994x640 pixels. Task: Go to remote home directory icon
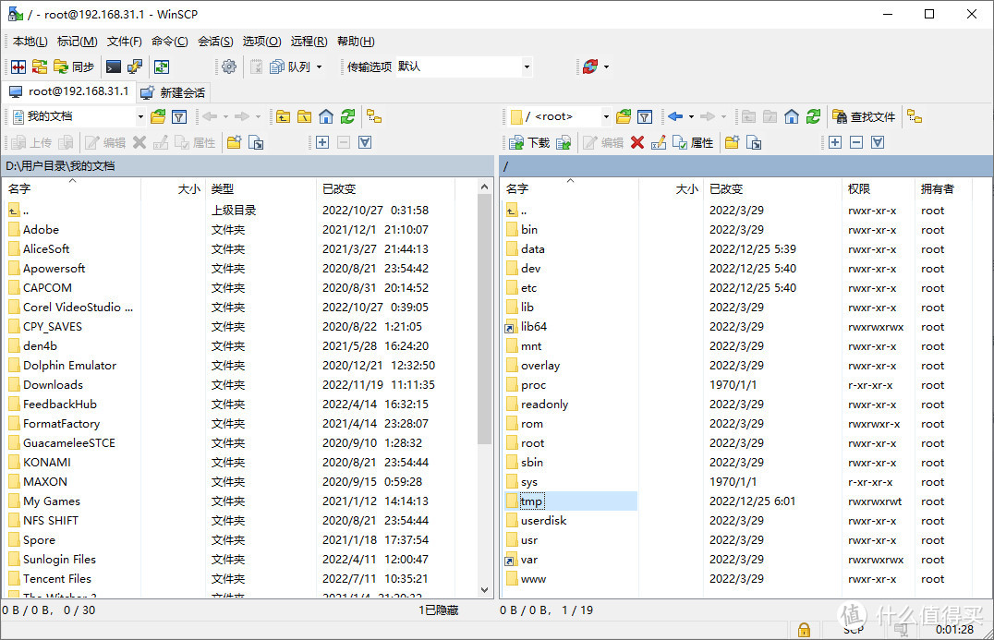tap(791, 116)
